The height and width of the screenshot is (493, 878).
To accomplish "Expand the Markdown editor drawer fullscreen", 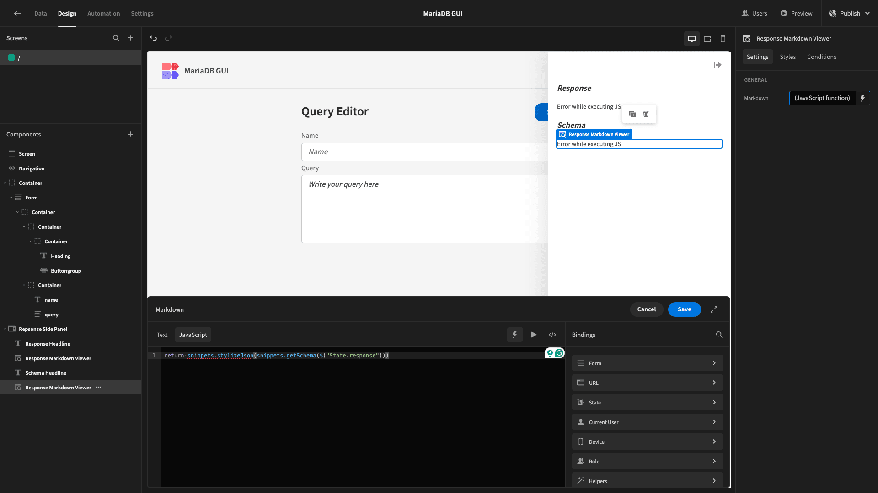I will pos(714,309).
